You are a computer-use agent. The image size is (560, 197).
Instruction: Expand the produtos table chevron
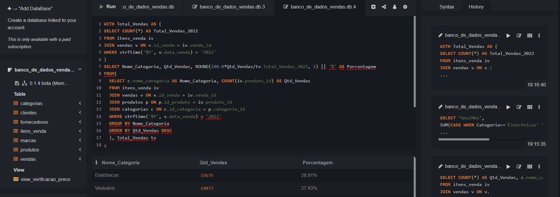tap(80, 149)
